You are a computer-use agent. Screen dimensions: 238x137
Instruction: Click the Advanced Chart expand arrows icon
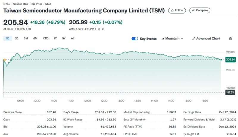click(194, 39)
